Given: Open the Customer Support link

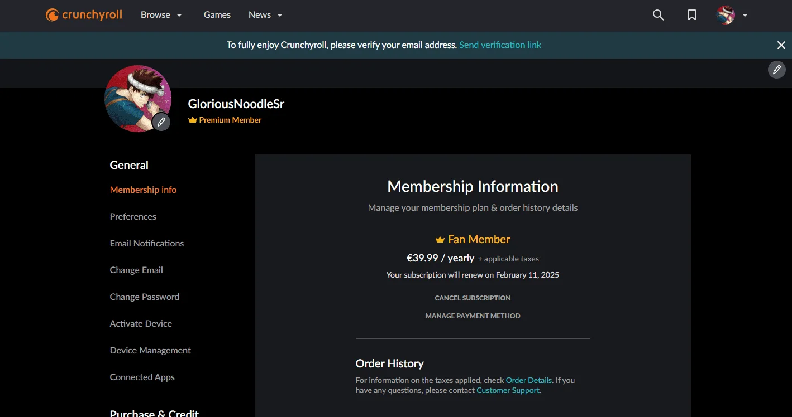Looking at the screenshot, I should [x=508, y=390].
